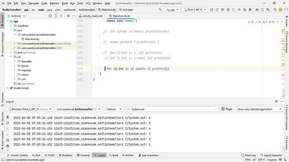This screenshot has height=162, width=289.
Task: Open the TODO tool window
Action: click(49, 155)
